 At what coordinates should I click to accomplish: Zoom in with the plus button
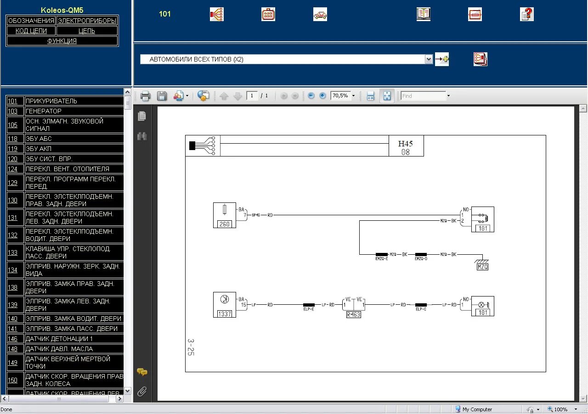tap(322, 95)
